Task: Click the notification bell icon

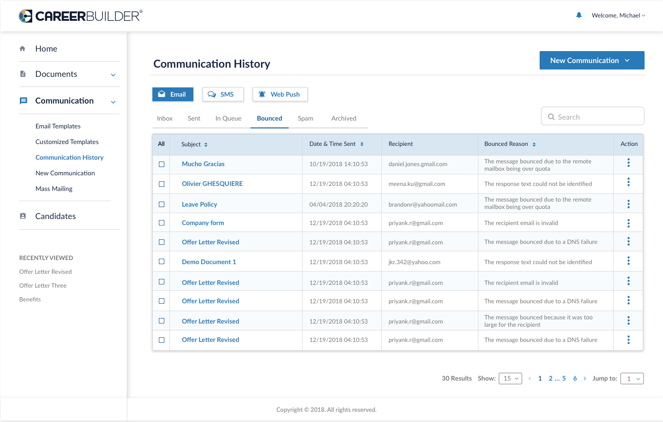Action: coord(579,15)
